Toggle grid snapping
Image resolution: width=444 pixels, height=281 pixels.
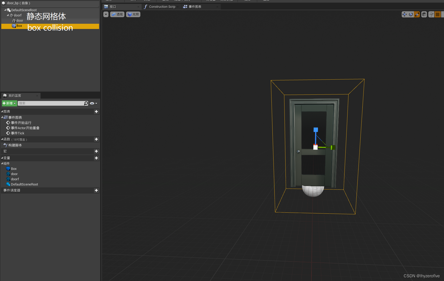click(x=437, y=14)
